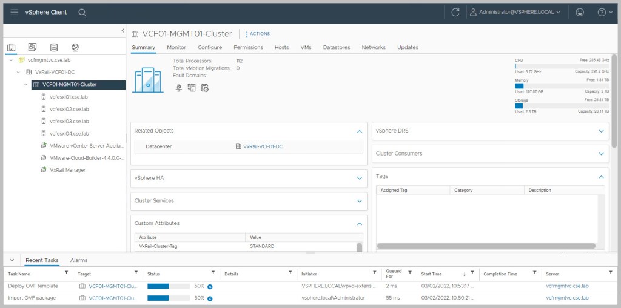Select host vcfesxi03.cse.lab in tree
This screenshot has height=308, width=621.
[69, 121]
